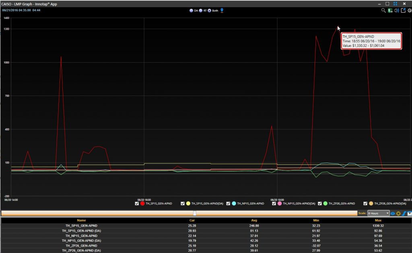Click the cyan TH_NP15_GEN-APND color swatch

click(x=234, y=204)
